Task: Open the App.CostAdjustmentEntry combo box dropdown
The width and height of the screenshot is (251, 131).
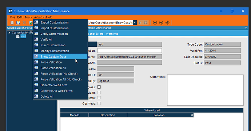Action: click(135, 22)
